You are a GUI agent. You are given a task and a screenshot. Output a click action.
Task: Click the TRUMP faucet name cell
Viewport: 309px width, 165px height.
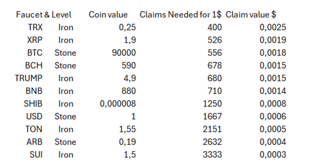(29, 78)
